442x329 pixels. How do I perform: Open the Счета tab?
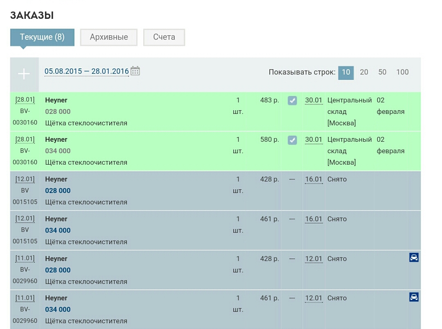click(x=164, y=37)
